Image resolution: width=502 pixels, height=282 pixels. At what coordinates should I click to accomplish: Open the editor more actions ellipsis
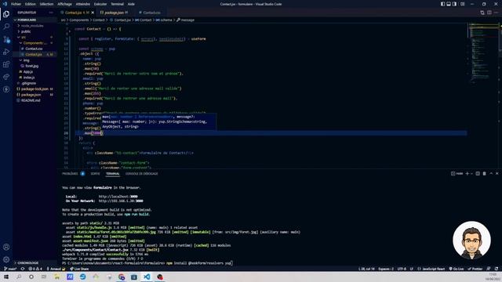coord(496,13)
